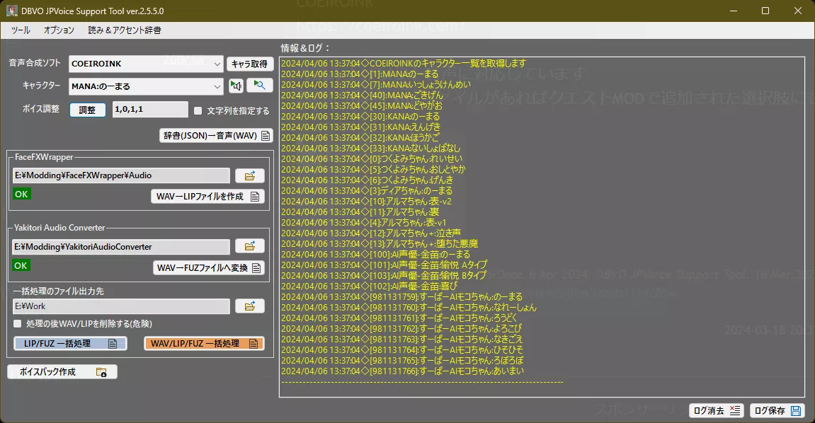815x423 pixels.
Task: Browse folder for Yakitori Audio Converter path
Action: (250, 246)
